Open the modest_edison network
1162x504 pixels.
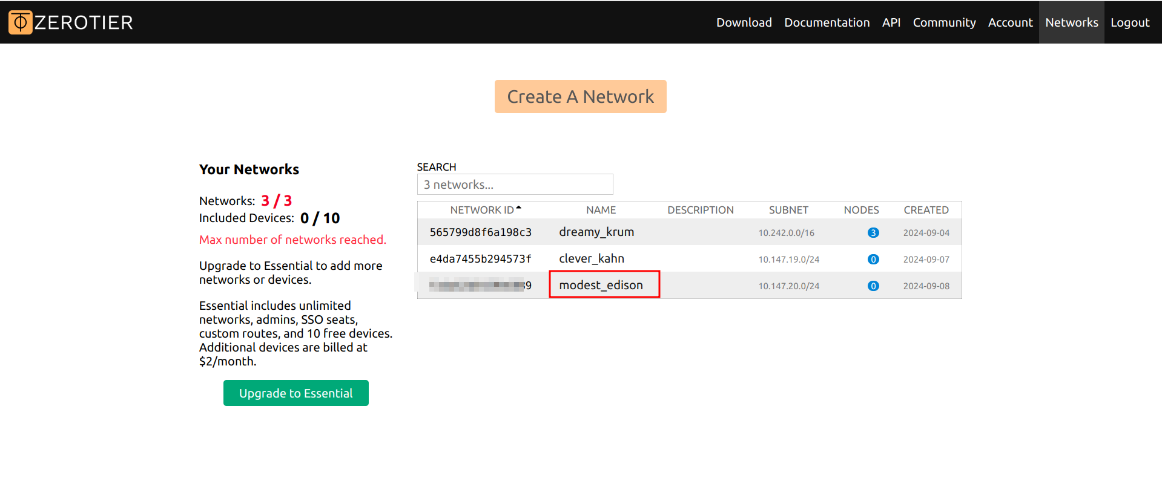[x=601, y=286]
